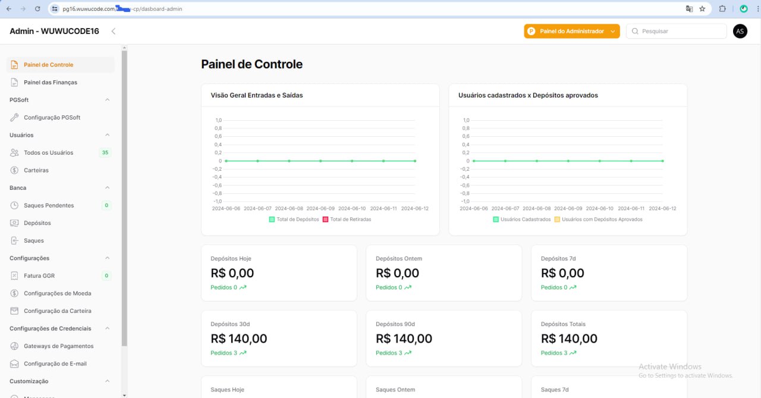Screen dimensions: 761x398
Task: Open the Fatura GGR link
Action: click(x=39, y=276)
